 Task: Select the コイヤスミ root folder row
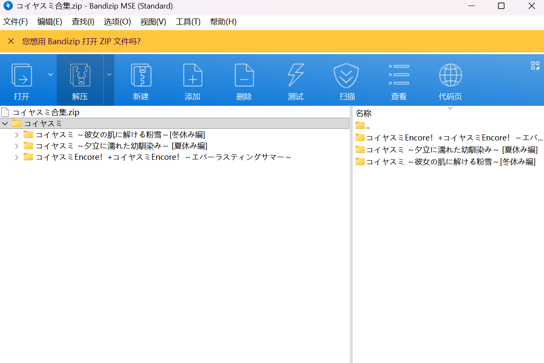[x=175, y=124]
